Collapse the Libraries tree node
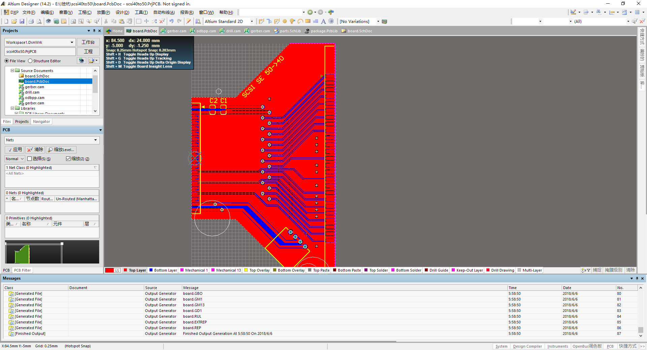 coord(12,108)
